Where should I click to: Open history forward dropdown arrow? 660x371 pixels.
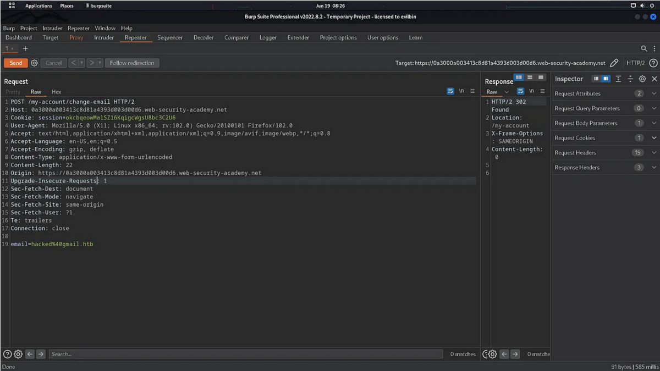tap(100, 63)
